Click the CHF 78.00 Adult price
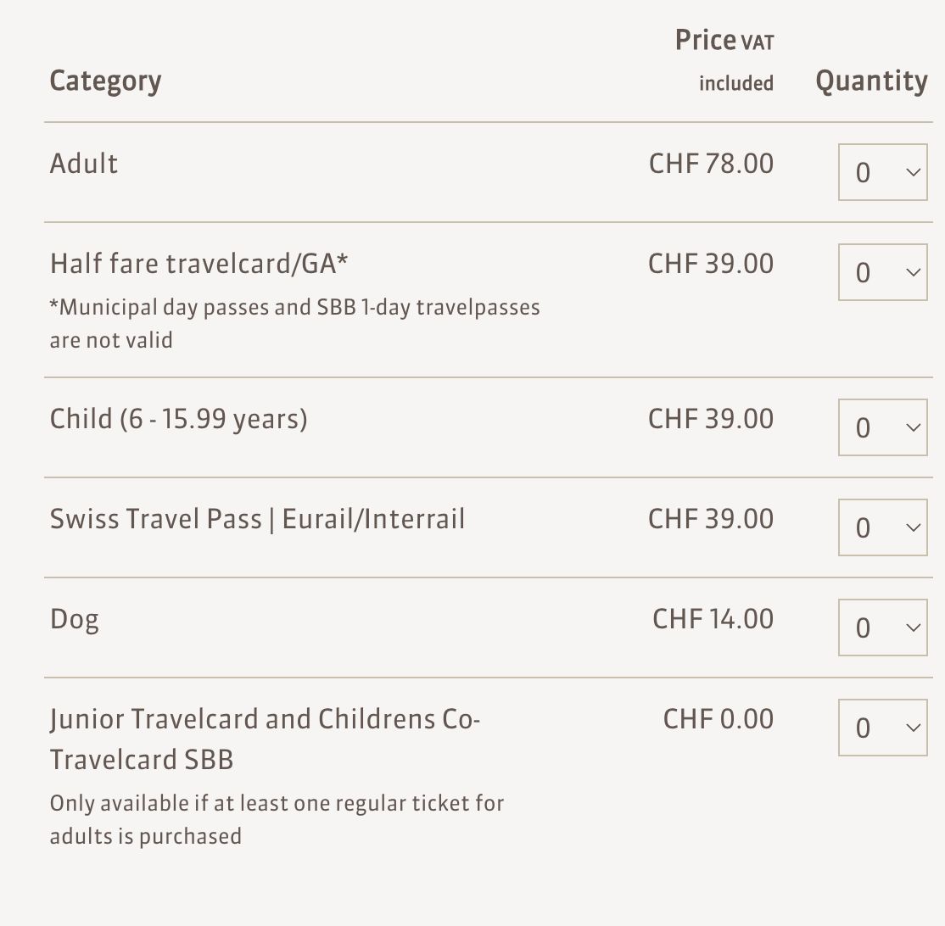 (x=711, y=164)
